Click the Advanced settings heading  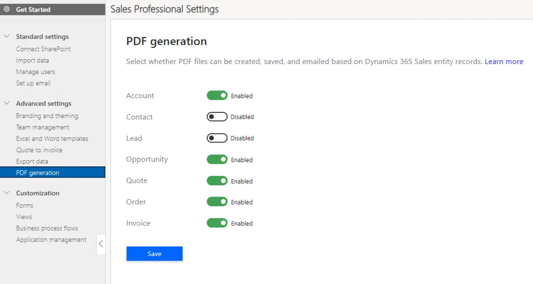pos(44,104)
